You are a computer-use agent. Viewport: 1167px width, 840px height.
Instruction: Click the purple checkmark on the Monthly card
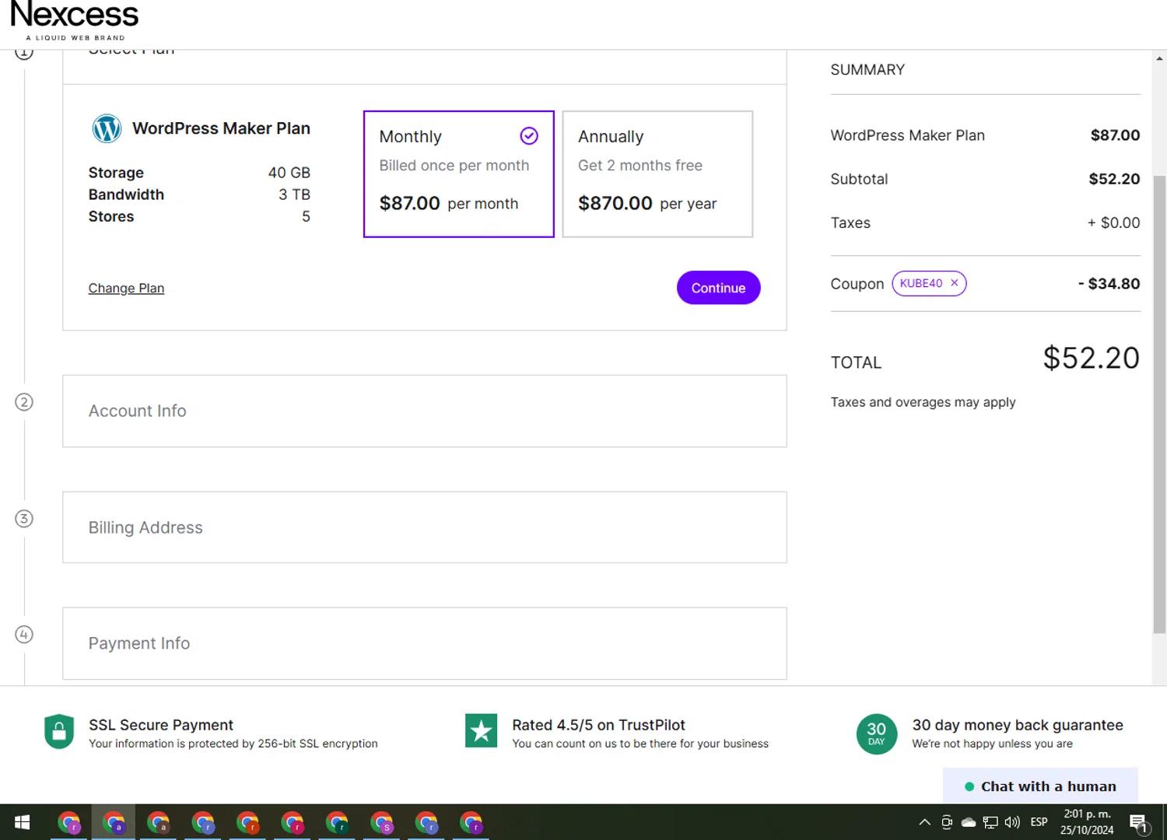(x=529, y=136)
